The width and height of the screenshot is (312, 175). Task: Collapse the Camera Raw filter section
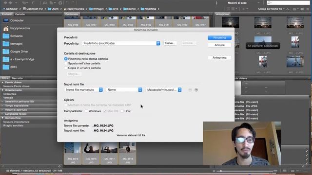pos(2,118)
